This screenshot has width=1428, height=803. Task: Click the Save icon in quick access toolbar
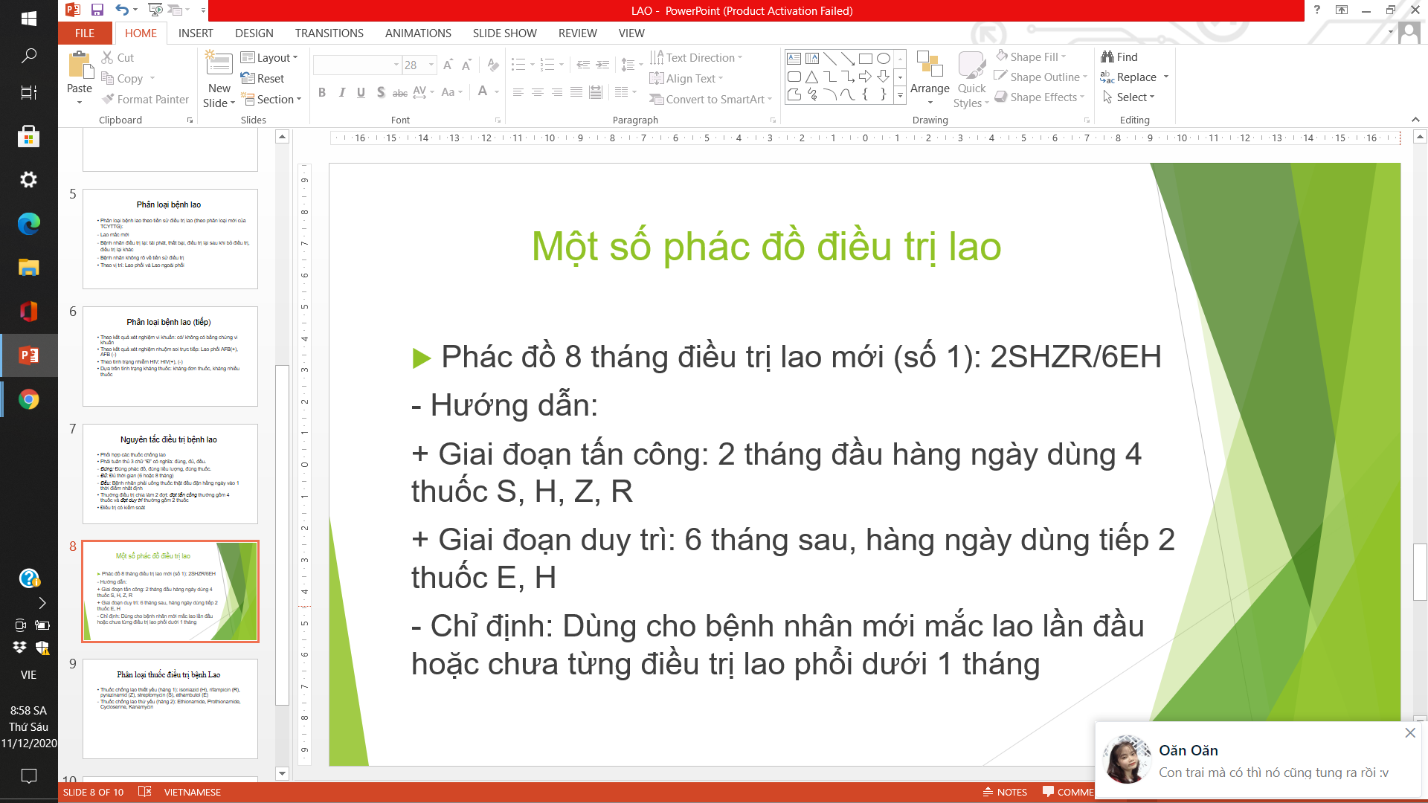[x=97, y=10]
